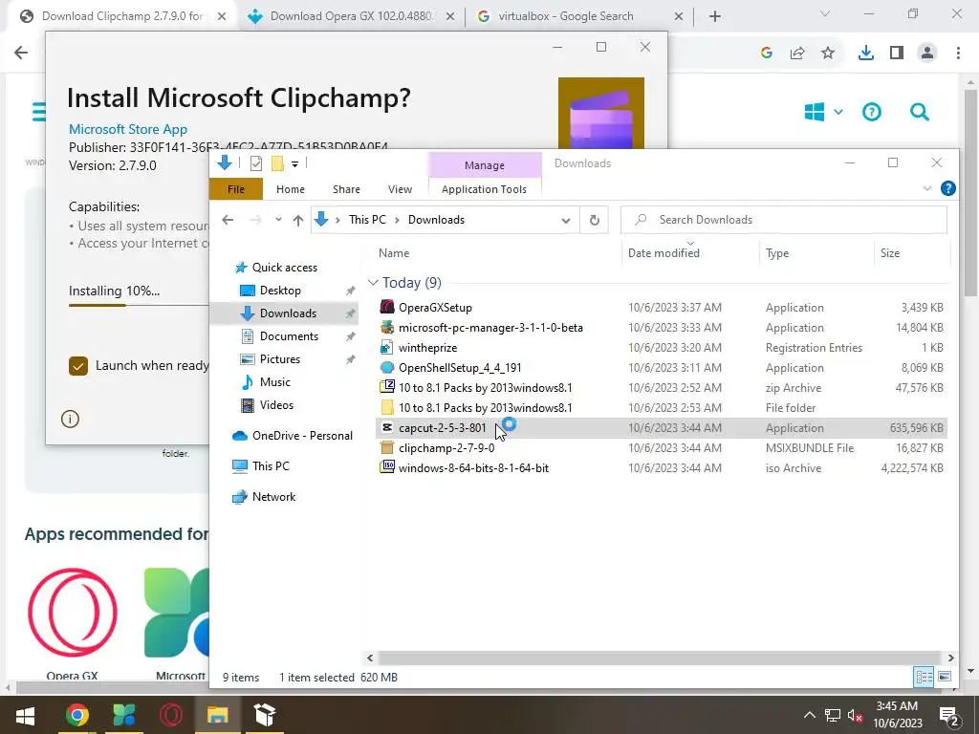Open Google Chrome from the taskbar
The height and width of the screenshot is (734, 979).
(x=76, y=715)
